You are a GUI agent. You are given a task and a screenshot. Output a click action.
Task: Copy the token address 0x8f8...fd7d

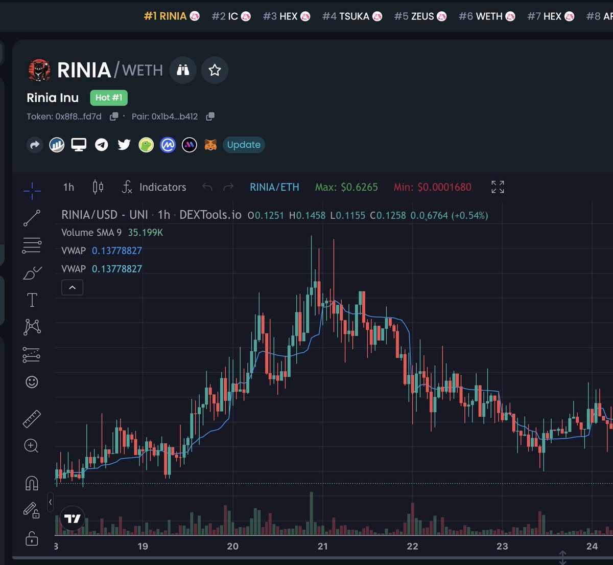pyautogui.click(x=113, y=116)
